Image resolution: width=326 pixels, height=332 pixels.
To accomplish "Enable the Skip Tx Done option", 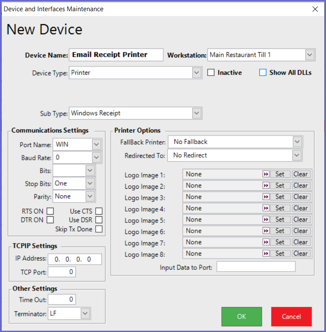I will click(99, 229).
